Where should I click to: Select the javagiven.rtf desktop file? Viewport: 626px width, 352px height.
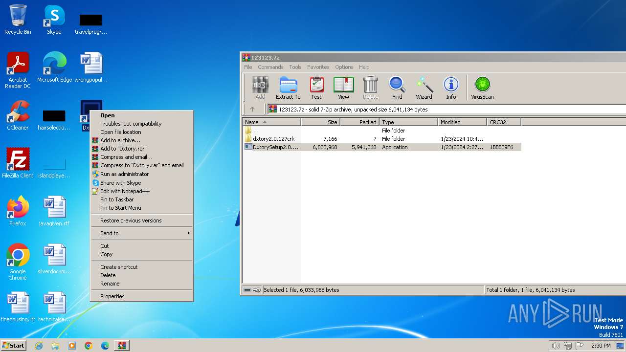[x=54, y=211]
